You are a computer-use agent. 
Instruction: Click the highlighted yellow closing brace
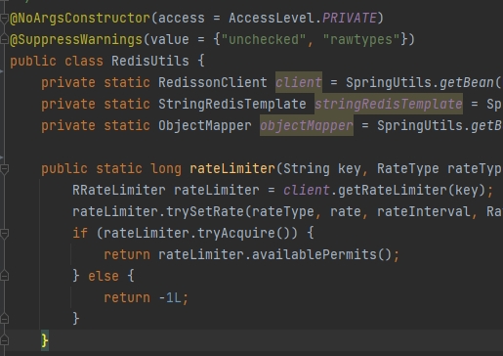[45, 340]
